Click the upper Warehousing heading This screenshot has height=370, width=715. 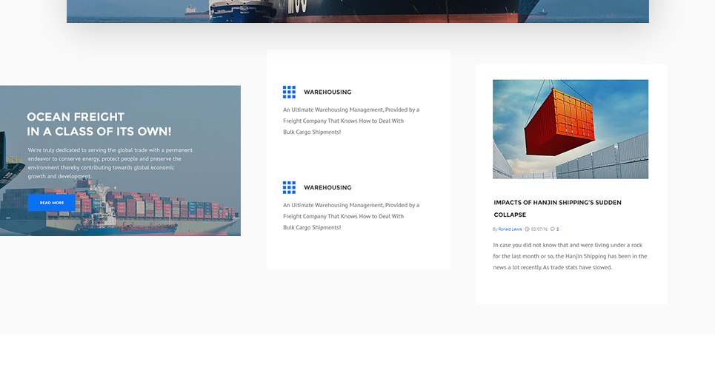coord(327,92)
